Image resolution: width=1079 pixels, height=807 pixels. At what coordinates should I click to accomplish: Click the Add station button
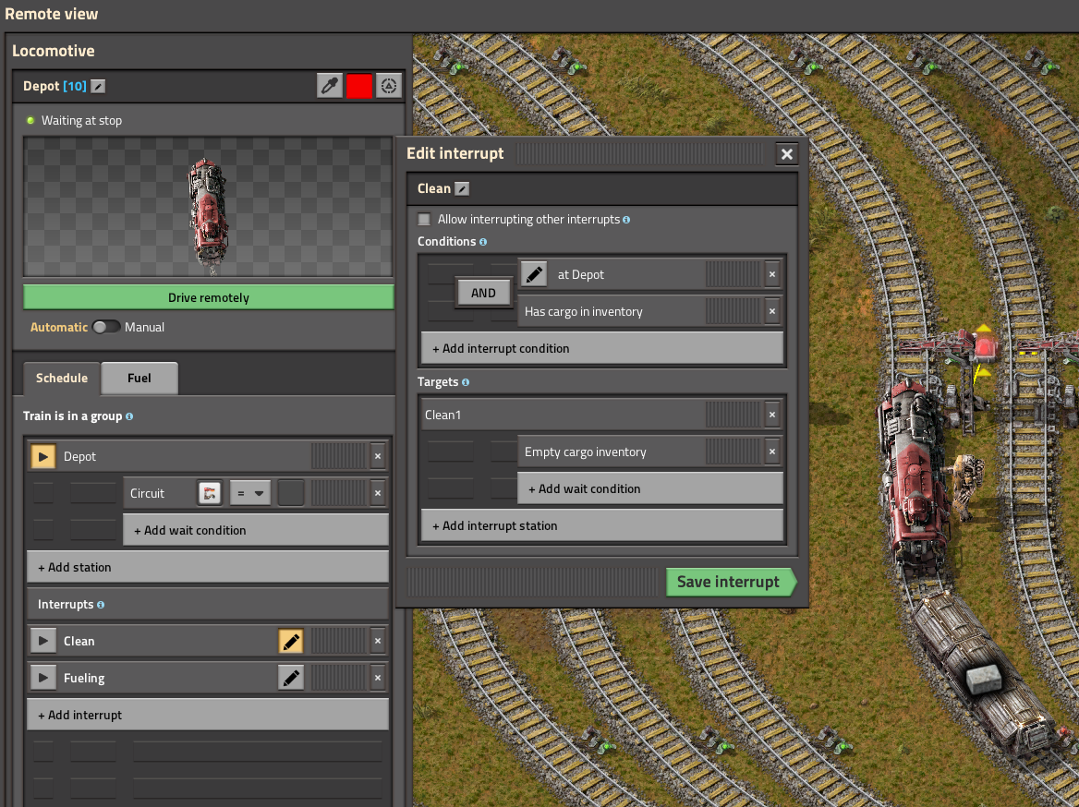coord(208,568)
